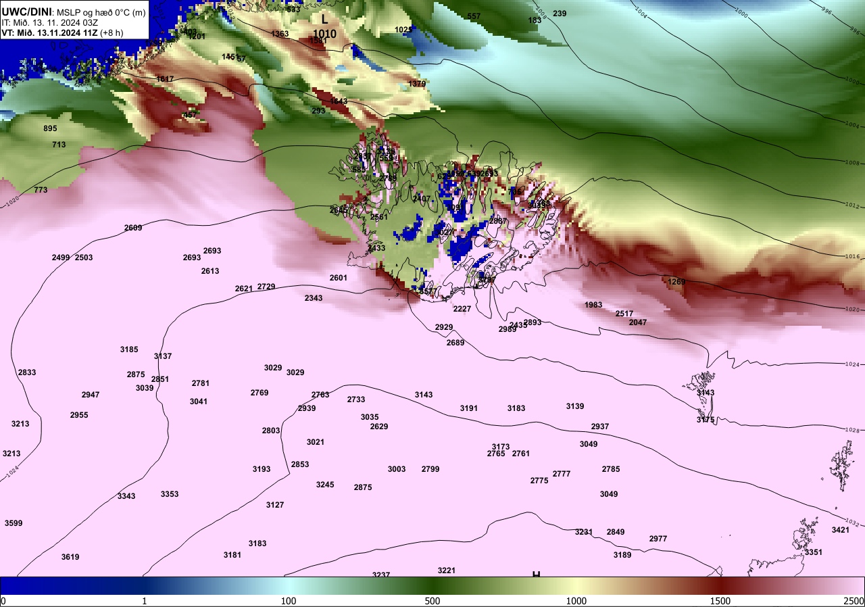Image resolution: width=865 pixels, height=607 pixels.
Task: Click the 3619 height value
Action: 70,557
